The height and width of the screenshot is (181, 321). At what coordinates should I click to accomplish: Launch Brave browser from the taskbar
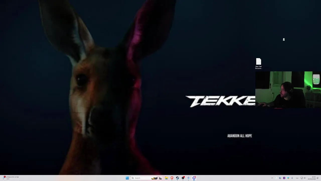point(172,178)
